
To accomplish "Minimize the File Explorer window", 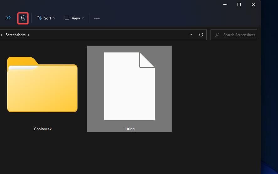I will coord(225,4).
